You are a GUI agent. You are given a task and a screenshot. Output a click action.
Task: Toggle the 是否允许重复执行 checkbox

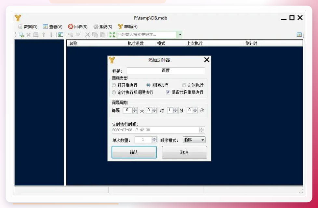coord(168,92)
